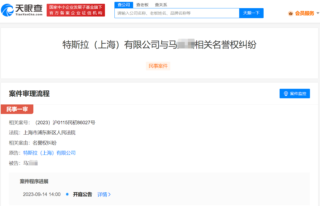Click the 开庭公告 entry label

tap(82, 194)
